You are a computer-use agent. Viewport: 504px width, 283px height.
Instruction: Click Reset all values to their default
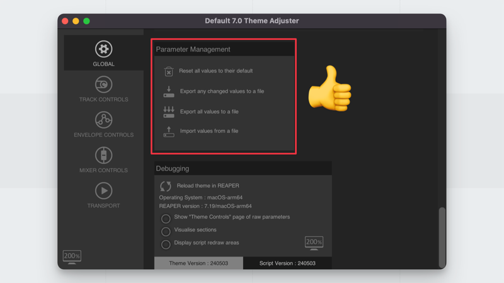pos(215,71)
